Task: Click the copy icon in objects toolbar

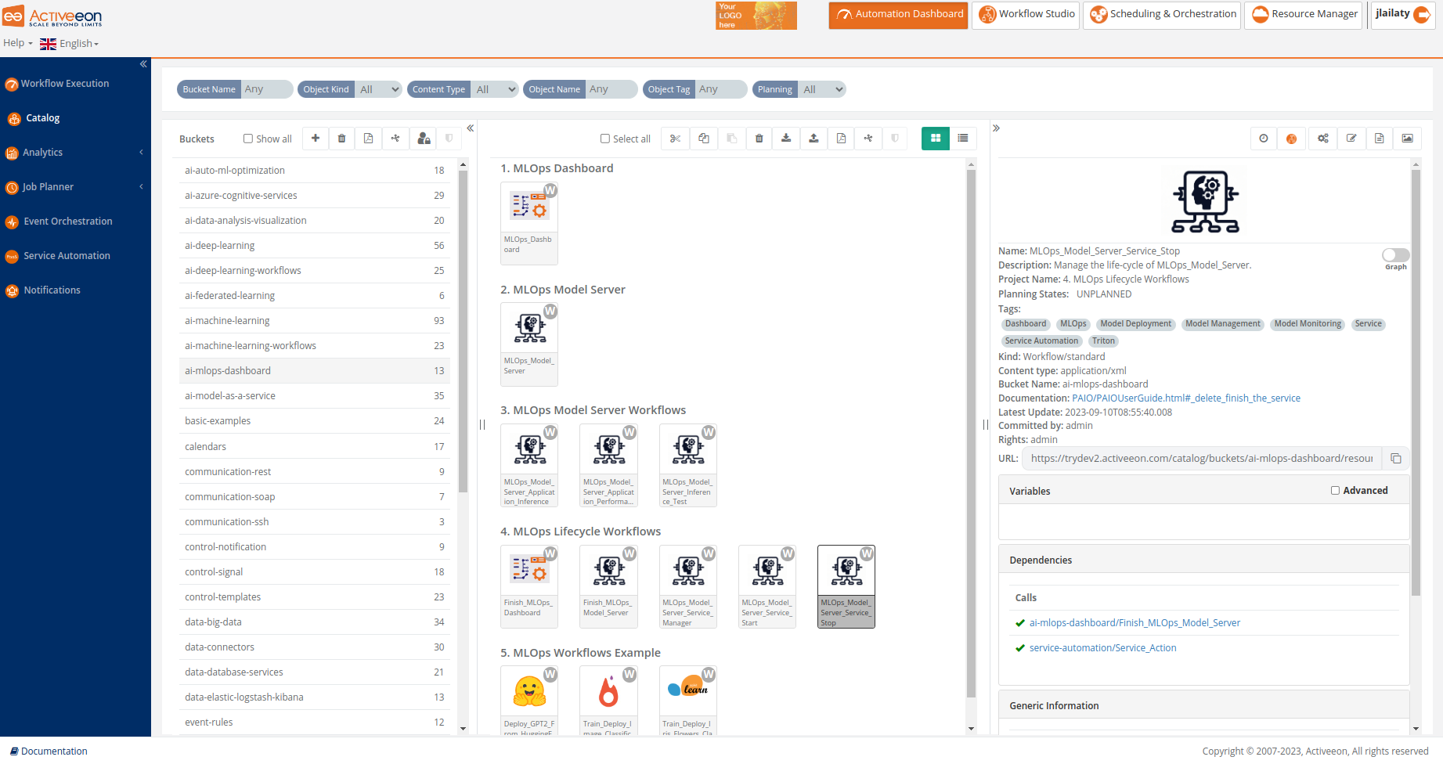Action: coord(704,139)
